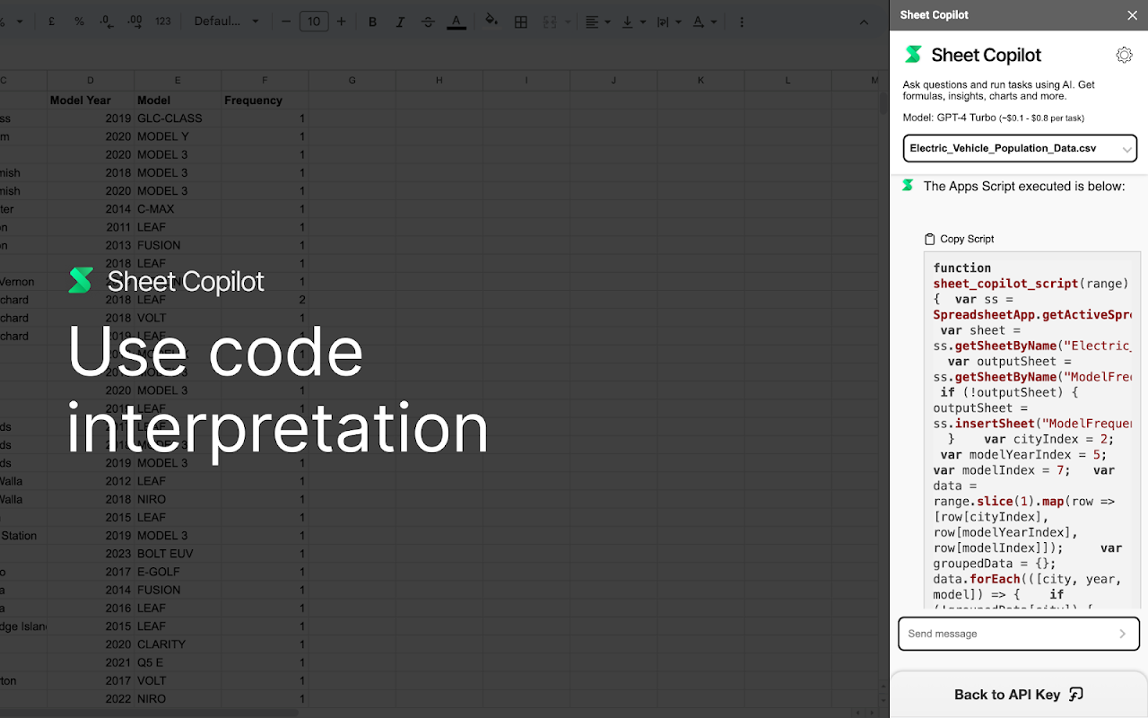This screenshot has height=718, width=1148.
Task: Open the fill color picker
Action: [x=491, y=22]
